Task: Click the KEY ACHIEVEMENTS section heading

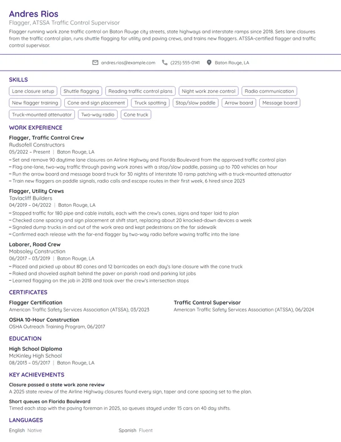Action: click(36, 375)
